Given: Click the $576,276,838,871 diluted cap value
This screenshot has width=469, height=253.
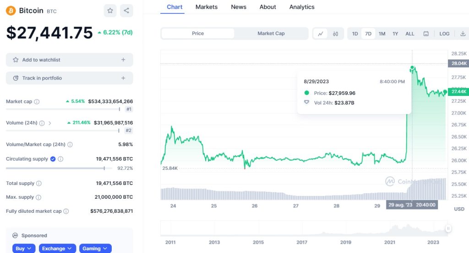Looking at the screenshot, I should point(112,211).
